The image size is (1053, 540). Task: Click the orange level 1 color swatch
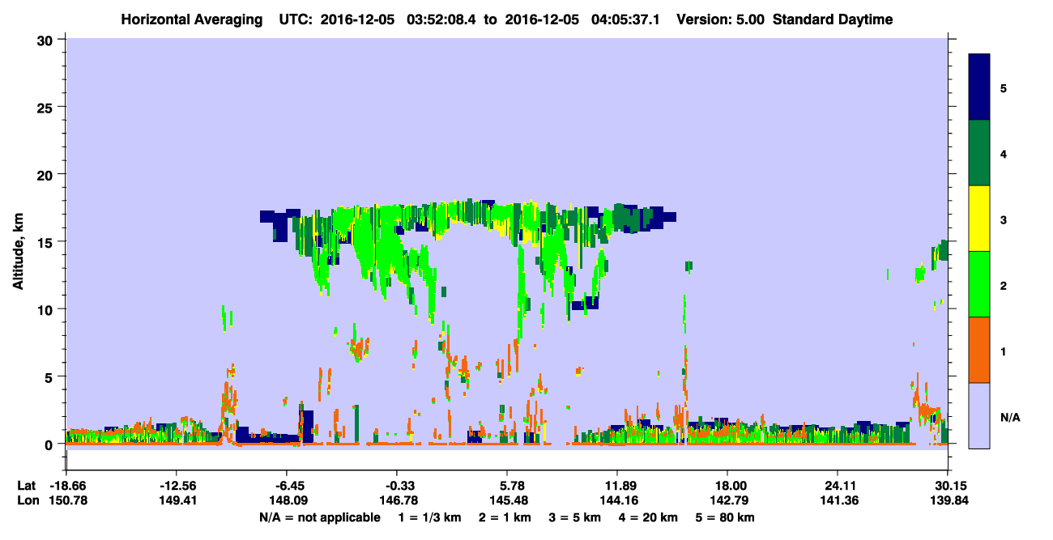(979, 350)
